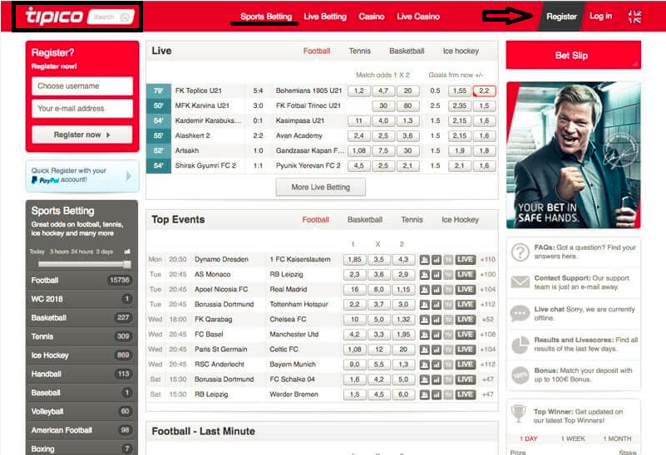Click the tipico logo
Viewport: 666px width, 455px height.
click(54, 16)
